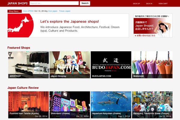Open the Aquarium Kaiyukan (Osaka) review
Image resolution: width=180 pixels, height=120 pixels.
pos(111,105)
